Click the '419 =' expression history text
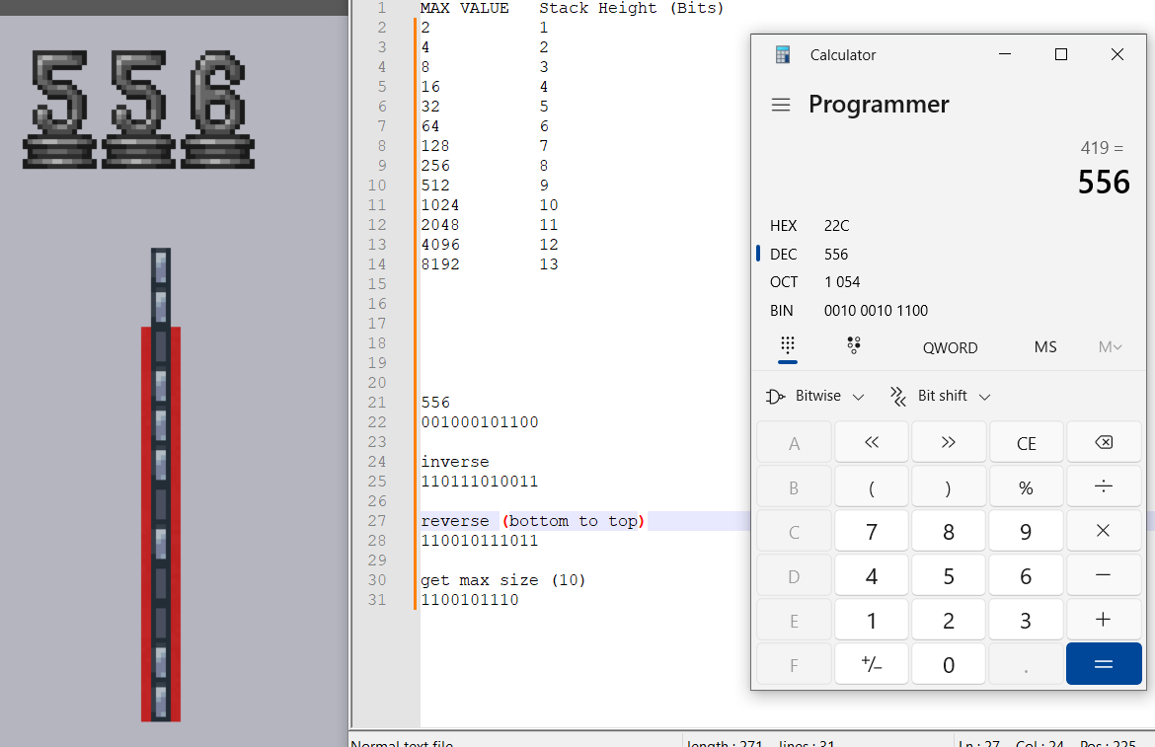This screenshot has height=747, width=1155. (x=1102, y=148)
